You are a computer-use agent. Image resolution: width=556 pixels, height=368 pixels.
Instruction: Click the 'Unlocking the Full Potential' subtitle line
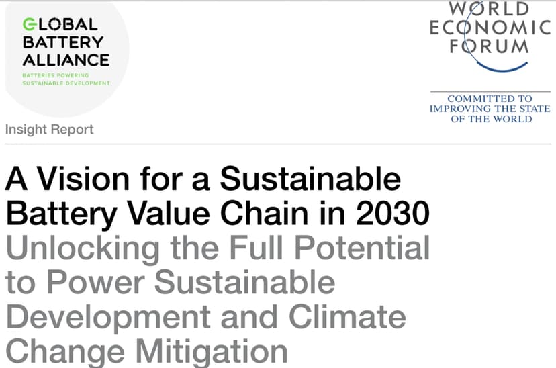click(x=217, y=248)
